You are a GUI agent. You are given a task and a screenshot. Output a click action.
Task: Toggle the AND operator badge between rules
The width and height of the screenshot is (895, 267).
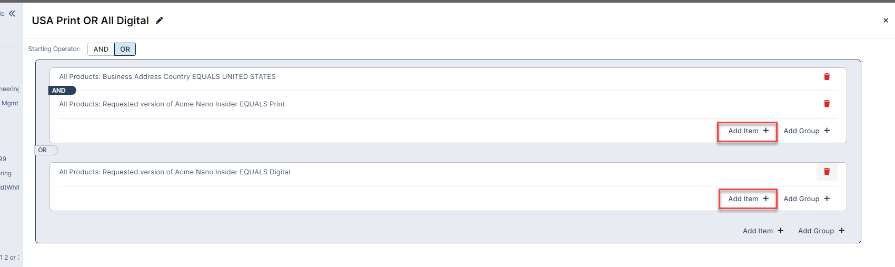pos(62,91)
